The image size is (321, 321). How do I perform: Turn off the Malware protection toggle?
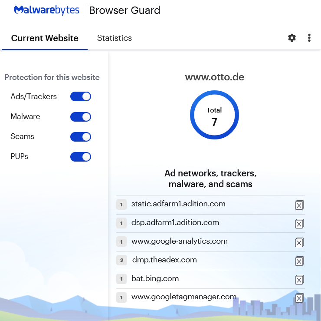[81, 117]
